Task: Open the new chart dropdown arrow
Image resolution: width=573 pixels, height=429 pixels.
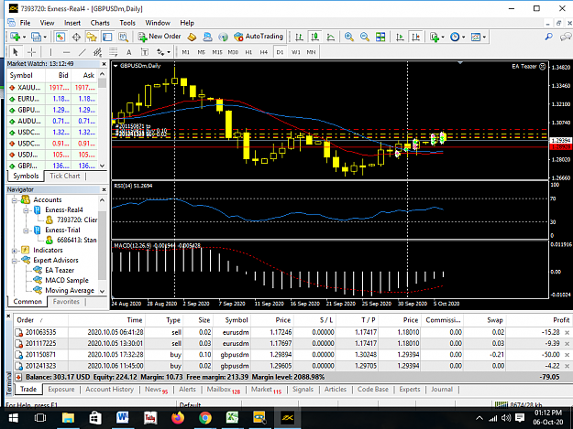Action: [25, 38]
